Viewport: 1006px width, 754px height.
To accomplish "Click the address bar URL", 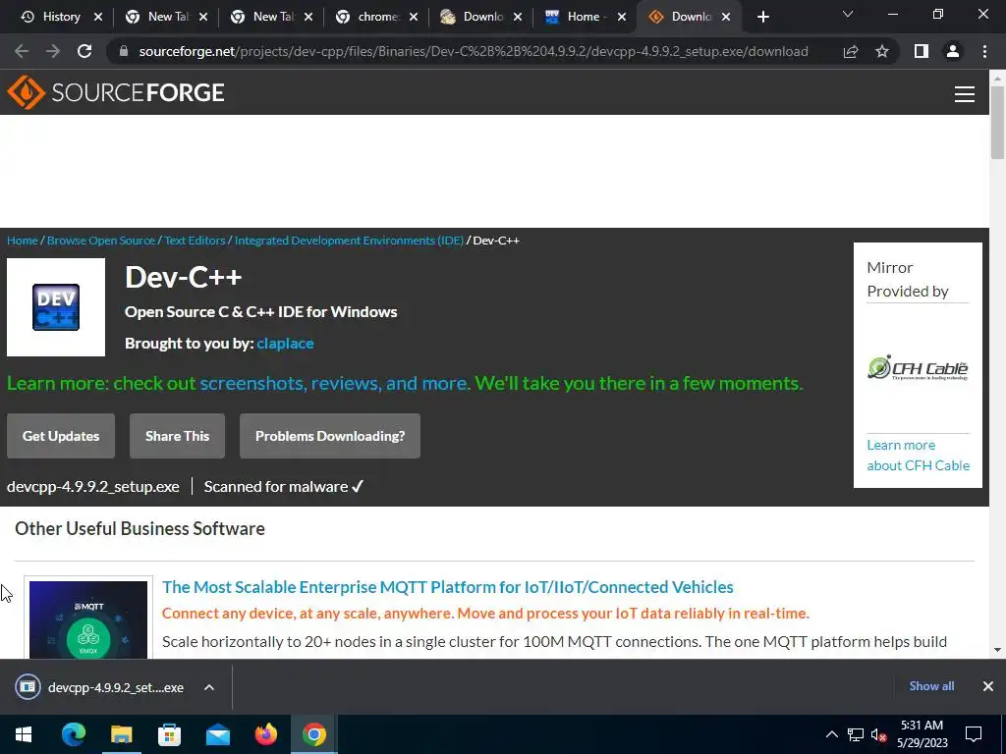I will click(x=474, y=51).
